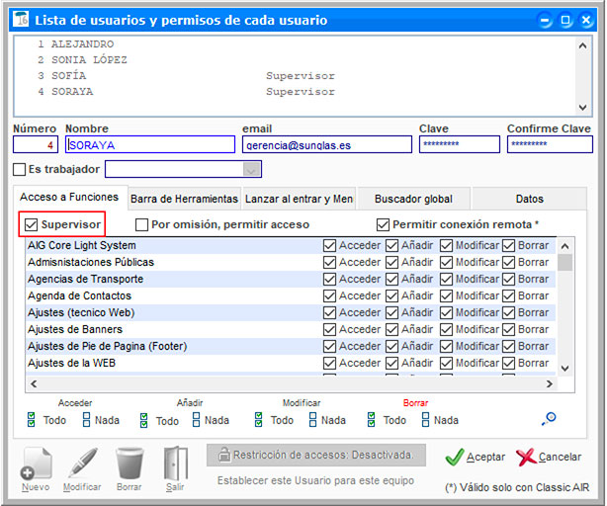Click the Añadir Todo check-all icon
Viewport: 607px width, 506px height.
(x=144, y=420)
